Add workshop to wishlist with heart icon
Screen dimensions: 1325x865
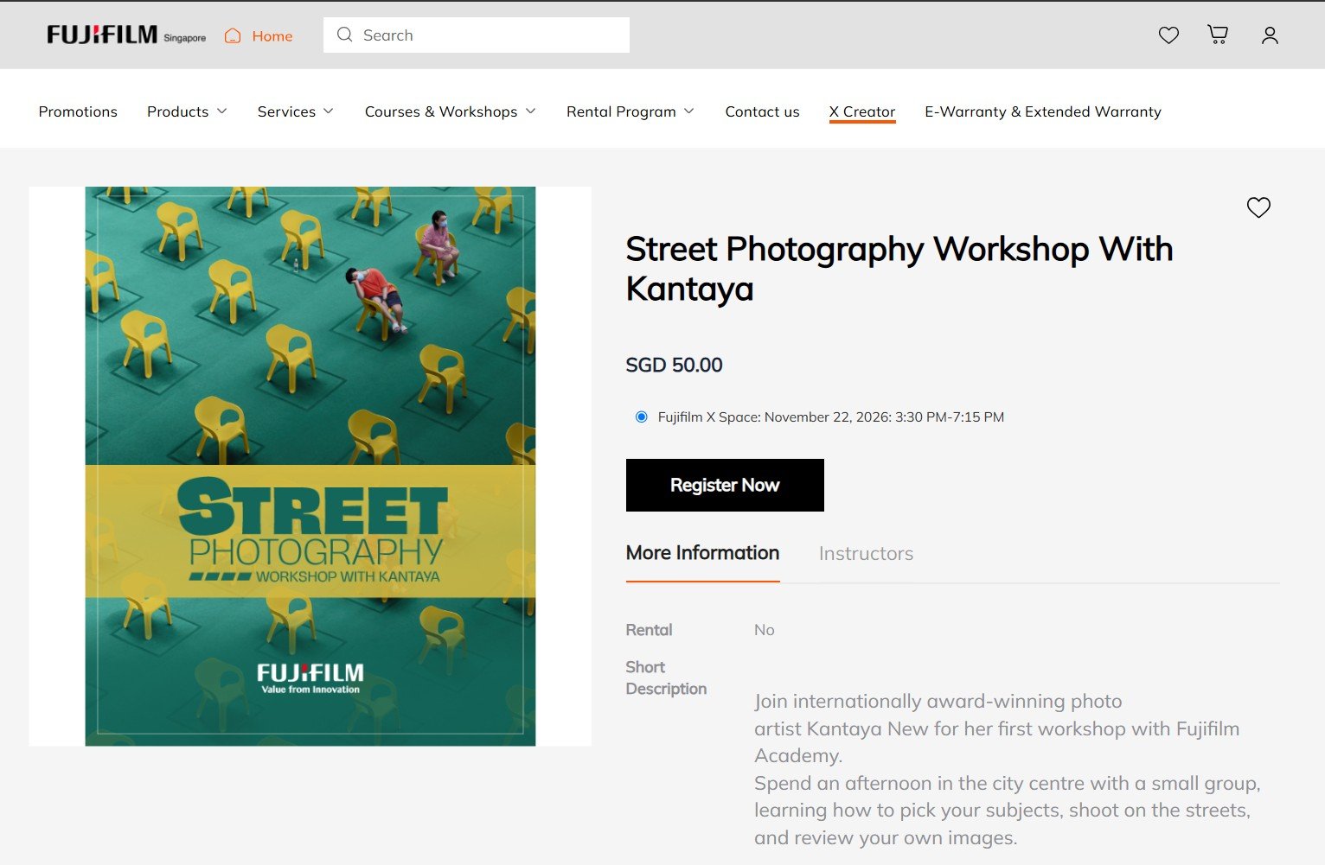tap(1258, 207)
